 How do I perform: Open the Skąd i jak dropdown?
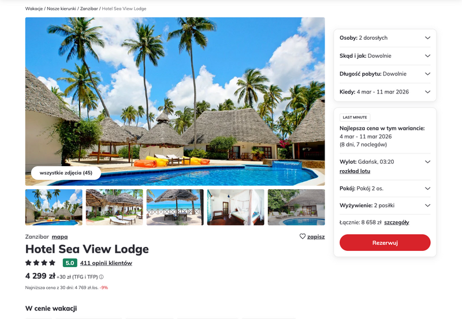(x=385, y=56)
